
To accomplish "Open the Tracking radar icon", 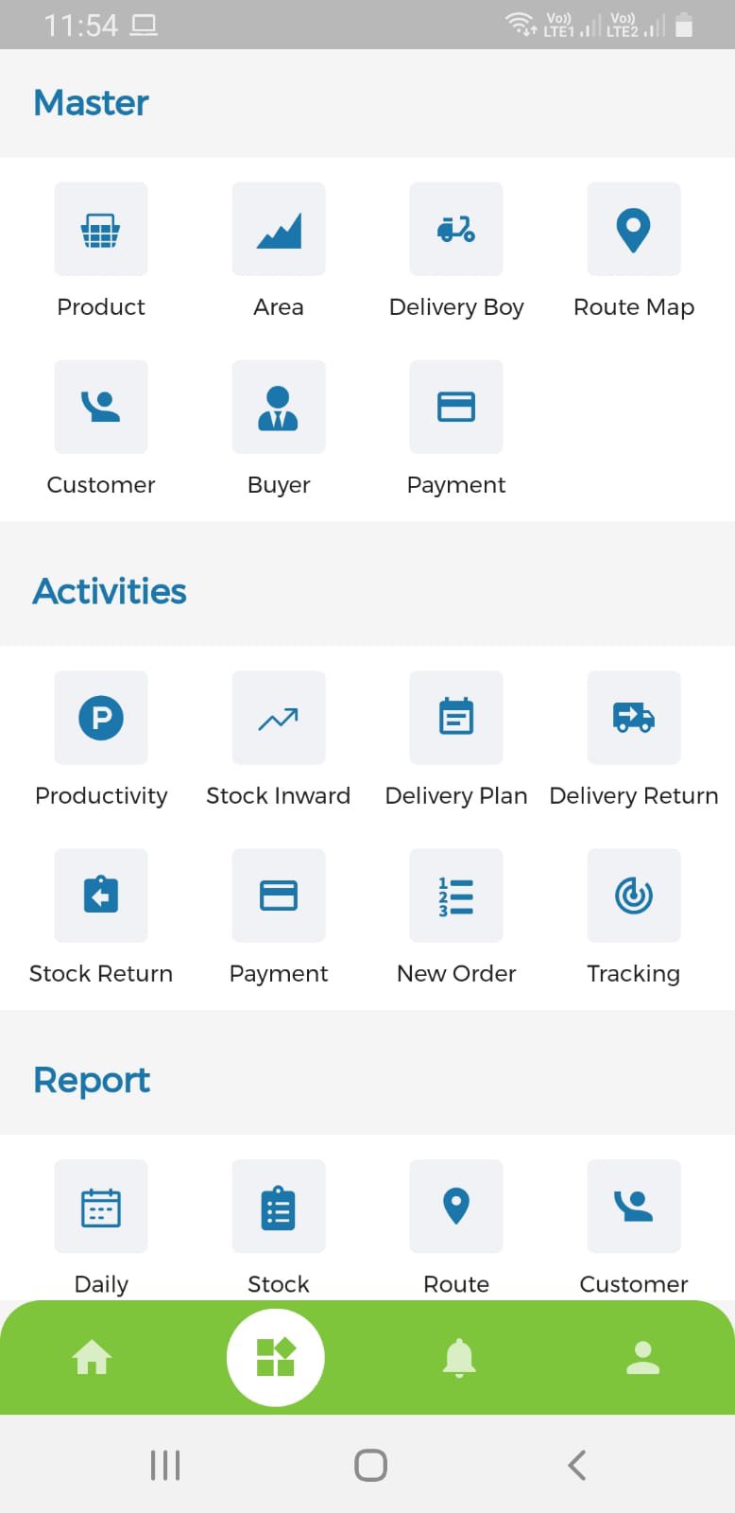I will tap(634, 896).
